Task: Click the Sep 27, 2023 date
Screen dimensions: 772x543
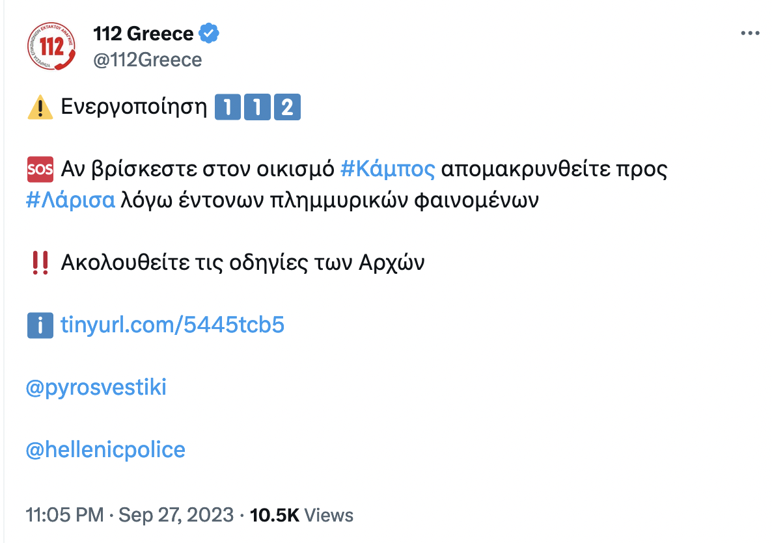Action: [174, 516]
